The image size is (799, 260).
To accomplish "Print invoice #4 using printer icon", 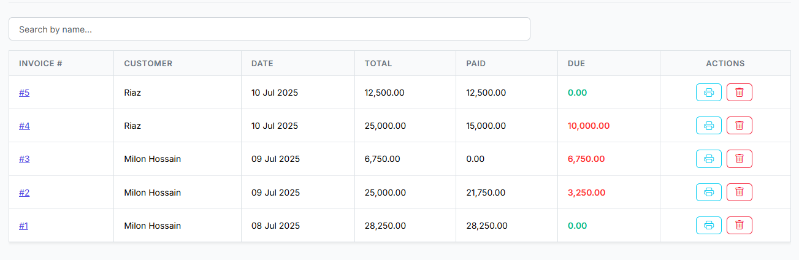I will (x=708, y=126).
